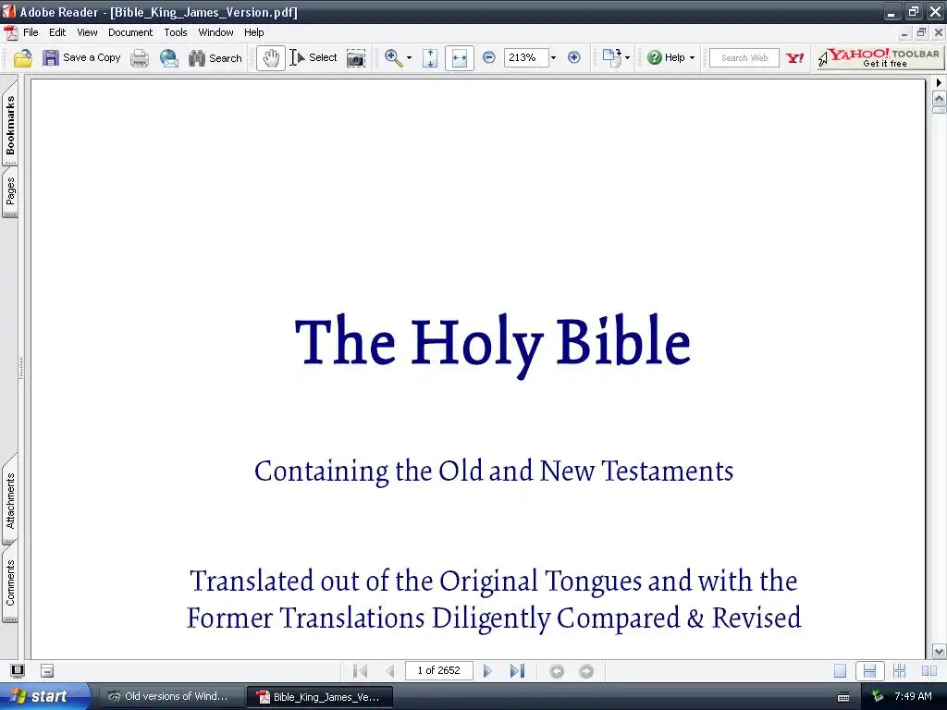Image resolution: width=947 pixels, height=710 pixels.
Task: Click the next view round button
Action: pos(585,671)
